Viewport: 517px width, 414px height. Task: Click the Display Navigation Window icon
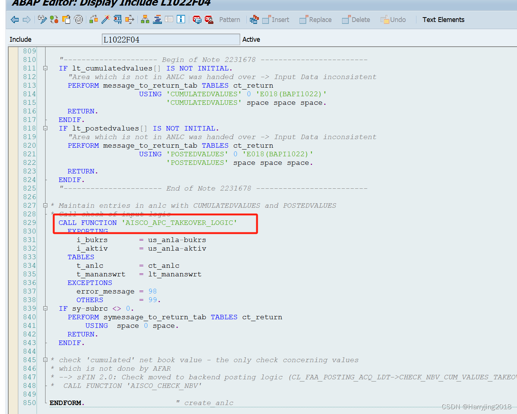[157, 20]
